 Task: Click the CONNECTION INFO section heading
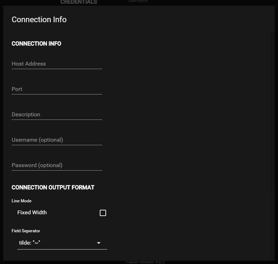coord(36,43)
